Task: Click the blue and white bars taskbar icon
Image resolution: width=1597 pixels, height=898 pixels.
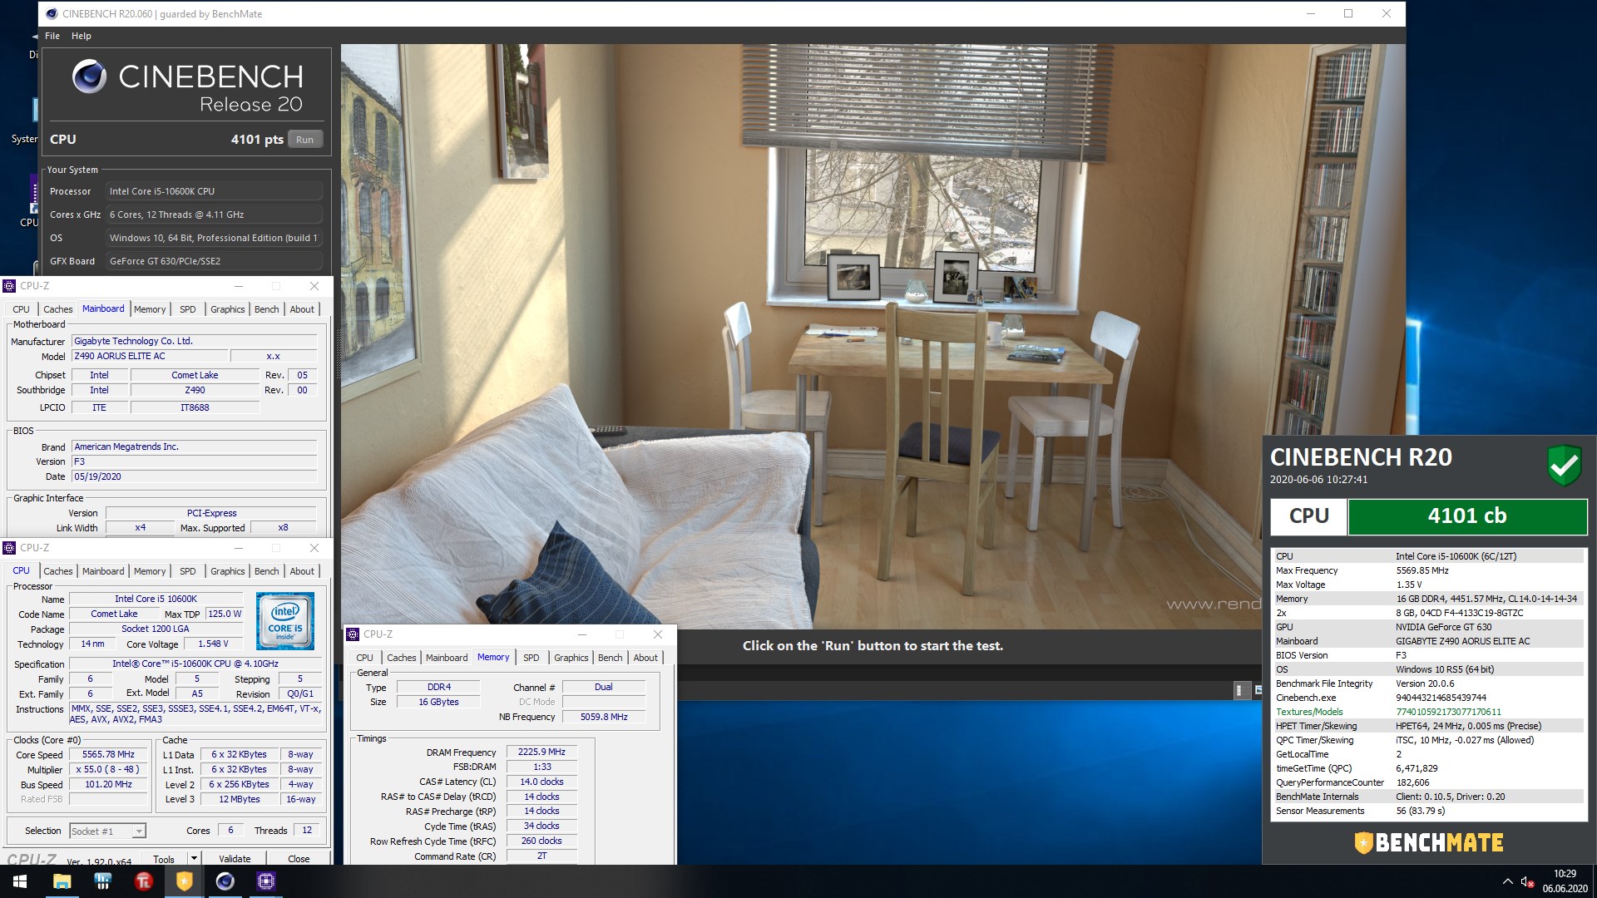Action: pos(103,881)
